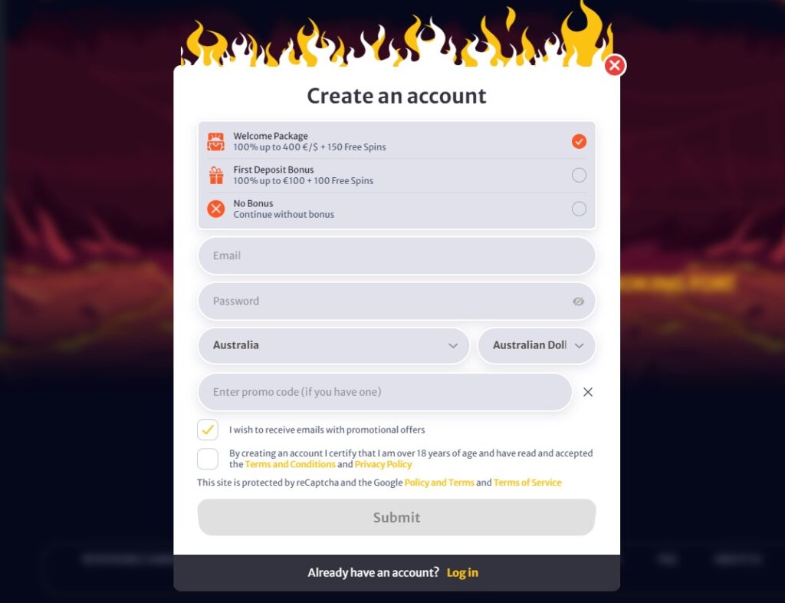Viewport: 785px width, 603px height.
Task: Focus the Email input field
Action: (x=397, y=256)
